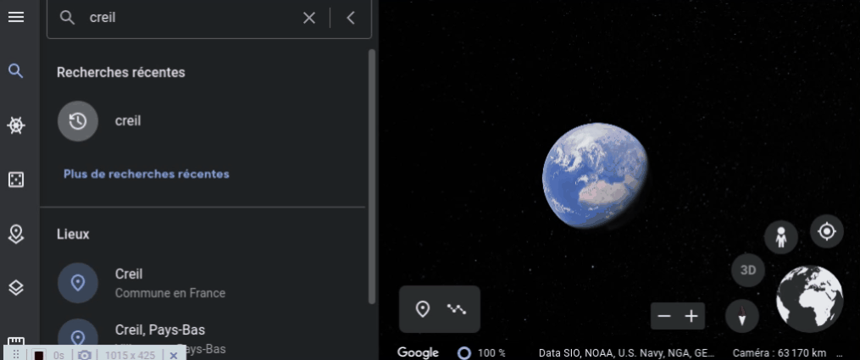The image size is (860, 360).
Task: Click the Fly to my location target
Action: (x=827, y=232)
